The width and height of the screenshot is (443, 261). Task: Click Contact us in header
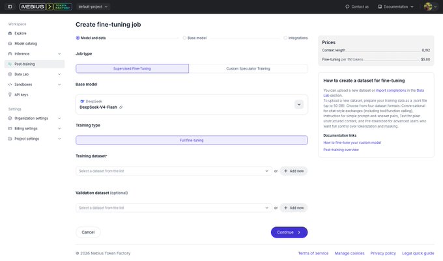point(357,7)
